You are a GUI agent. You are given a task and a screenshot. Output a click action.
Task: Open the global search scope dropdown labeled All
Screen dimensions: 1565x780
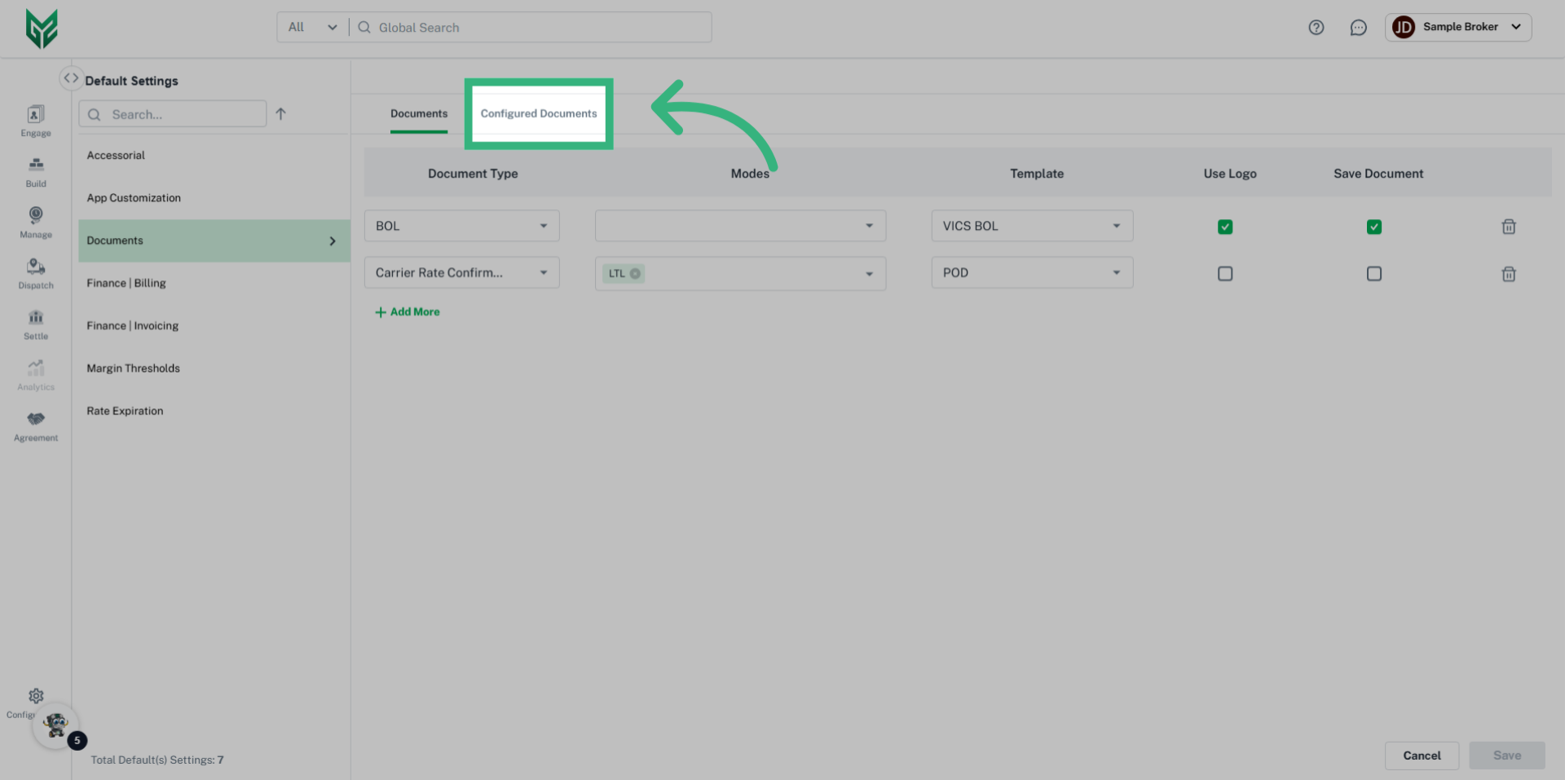(x=311, y=27)
